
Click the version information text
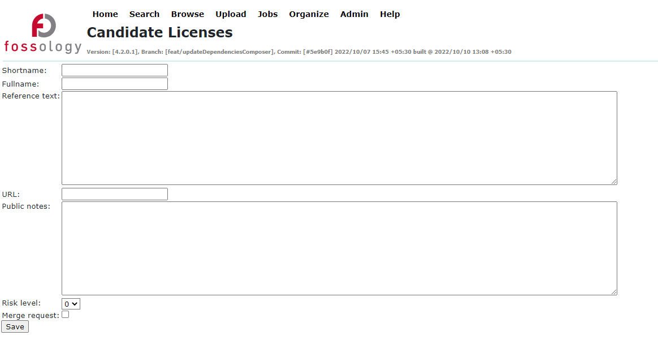[x=298, y=51]
